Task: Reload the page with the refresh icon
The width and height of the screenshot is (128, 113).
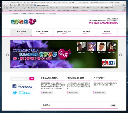Action: click(x=112, y=5)
